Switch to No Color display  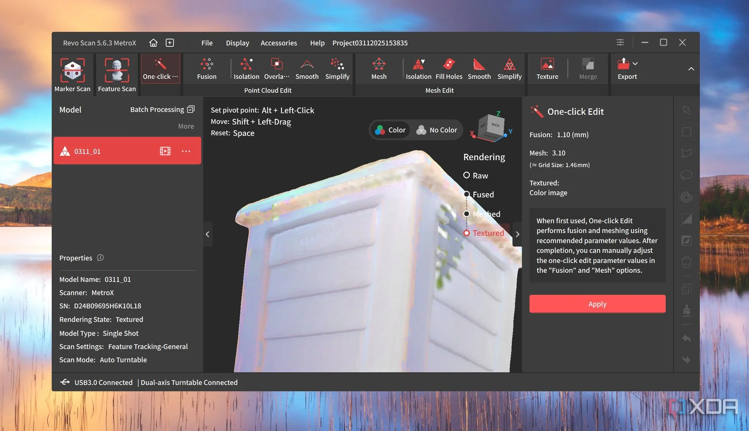point(436,130)
